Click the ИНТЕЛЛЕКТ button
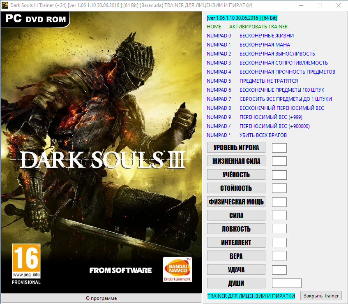348x304 pixels. click(x=236, y=242)
